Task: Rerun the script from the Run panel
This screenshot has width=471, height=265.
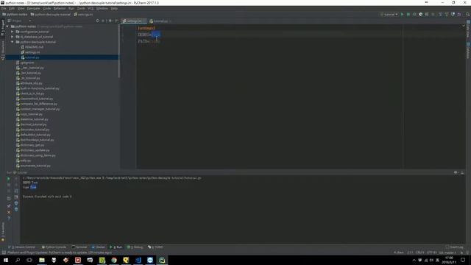Action: (8, 178)
